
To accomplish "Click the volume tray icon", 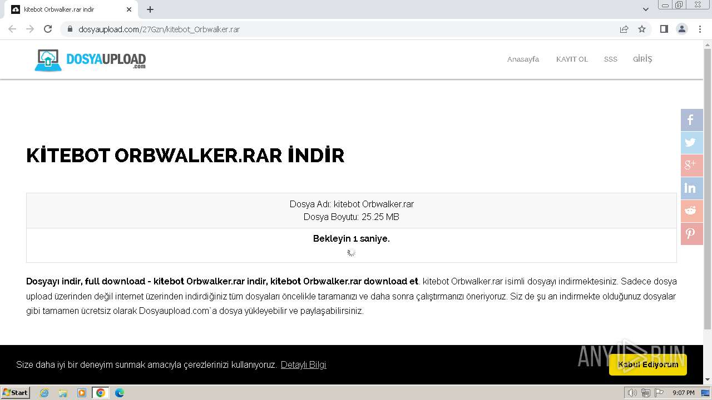I will 632,393.
